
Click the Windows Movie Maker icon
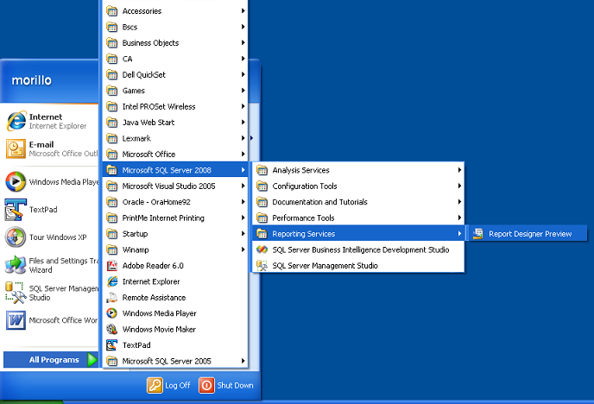111,330
